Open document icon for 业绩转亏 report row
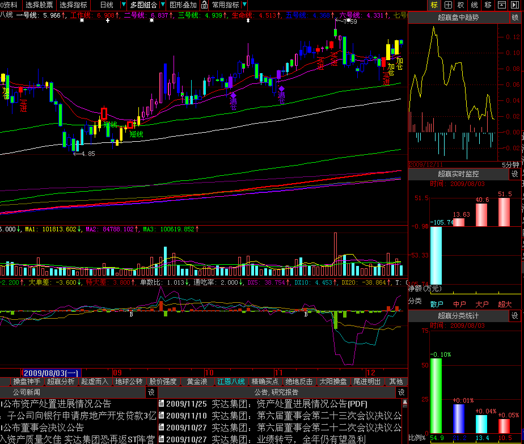Screen dimensions: 524x444 point(161,438)
